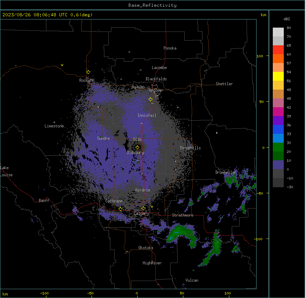Click the Innisfail city label
The width and height of the screenshot is (305, 298).
(x=147, y=115)
